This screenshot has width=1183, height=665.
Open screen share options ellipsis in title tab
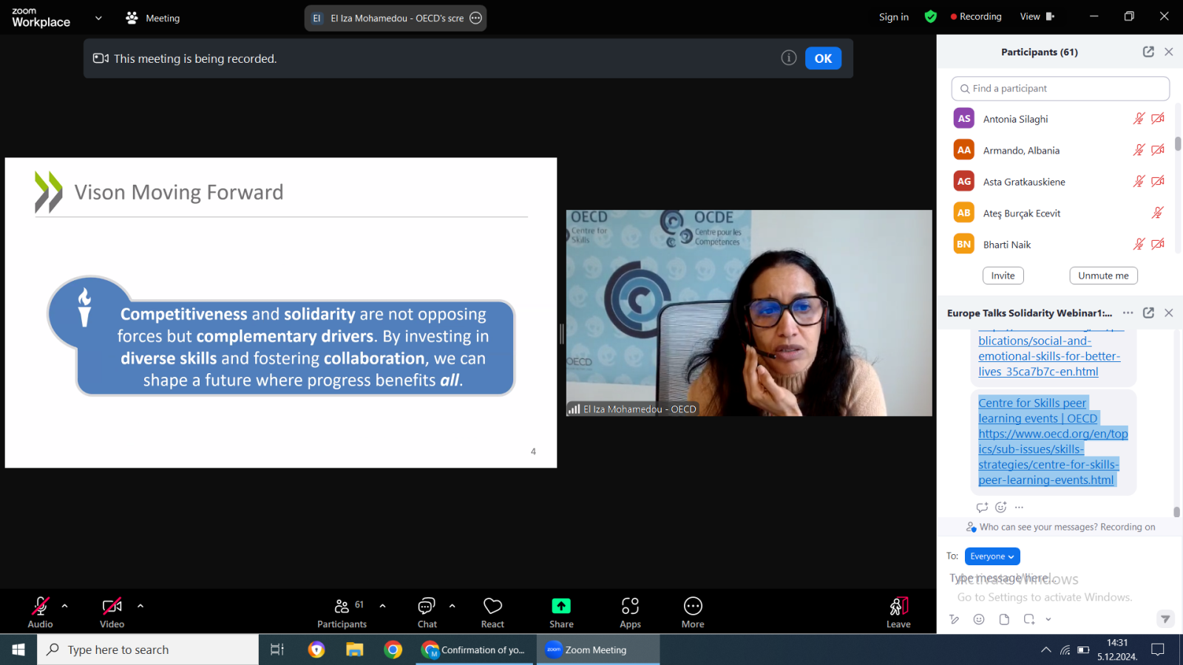click(476, 18)
